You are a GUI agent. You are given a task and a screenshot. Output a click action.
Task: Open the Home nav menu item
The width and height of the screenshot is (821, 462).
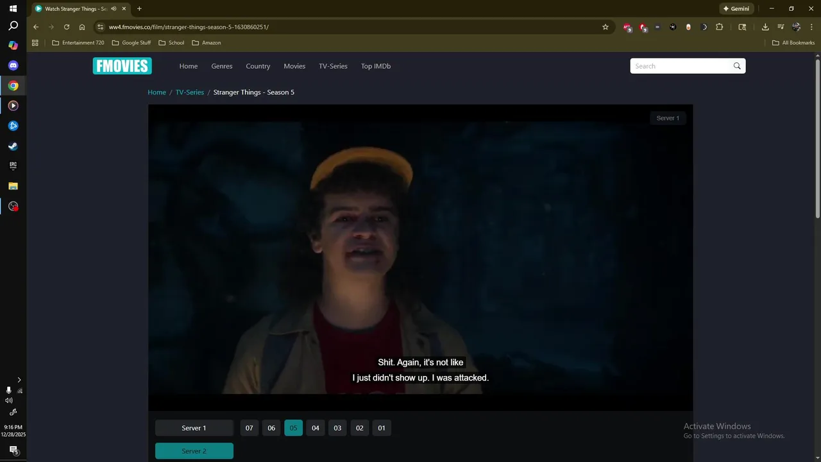coord(189,66)
